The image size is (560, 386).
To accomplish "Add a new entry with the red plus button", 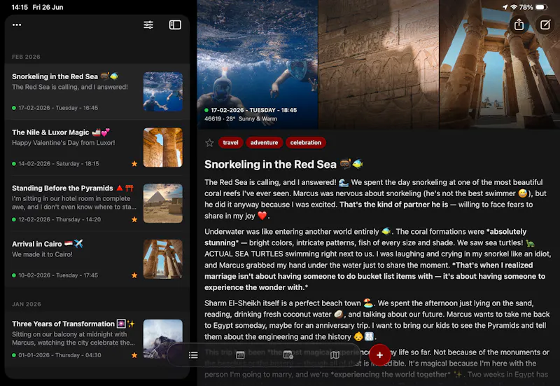I will 379,355.
